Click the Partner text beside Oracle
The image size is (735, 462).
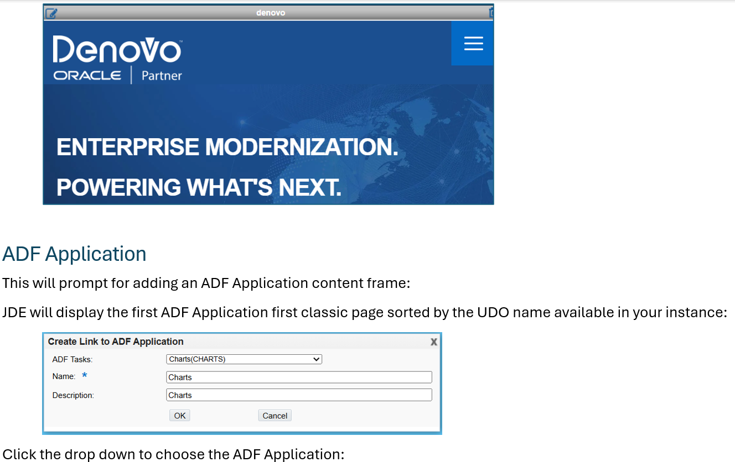pos(162,76)
